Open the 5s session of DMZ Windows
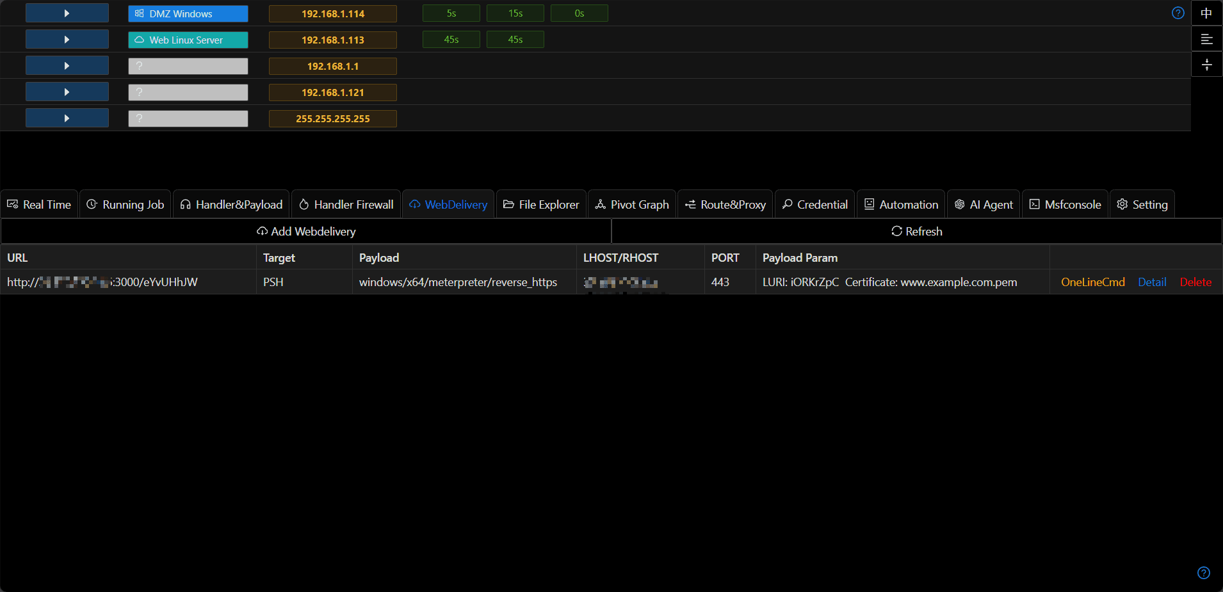 tap(451, 13)
